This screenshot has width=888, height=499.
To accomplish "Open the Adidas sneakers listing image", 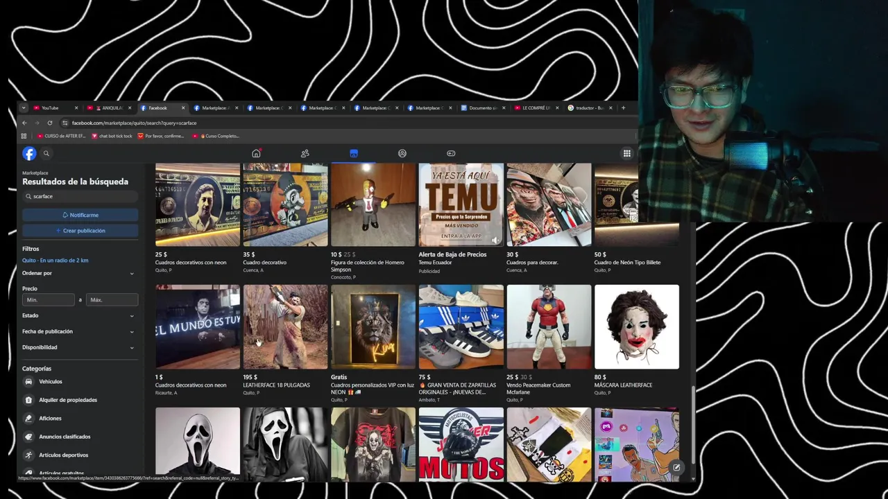I will pos(461,326).
